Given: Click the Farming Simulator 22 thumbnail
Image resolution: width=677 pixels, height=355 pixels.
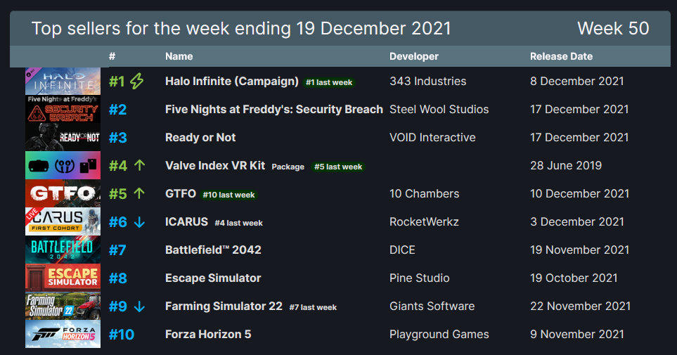Looking at the screenshot, I should [63, 306].
